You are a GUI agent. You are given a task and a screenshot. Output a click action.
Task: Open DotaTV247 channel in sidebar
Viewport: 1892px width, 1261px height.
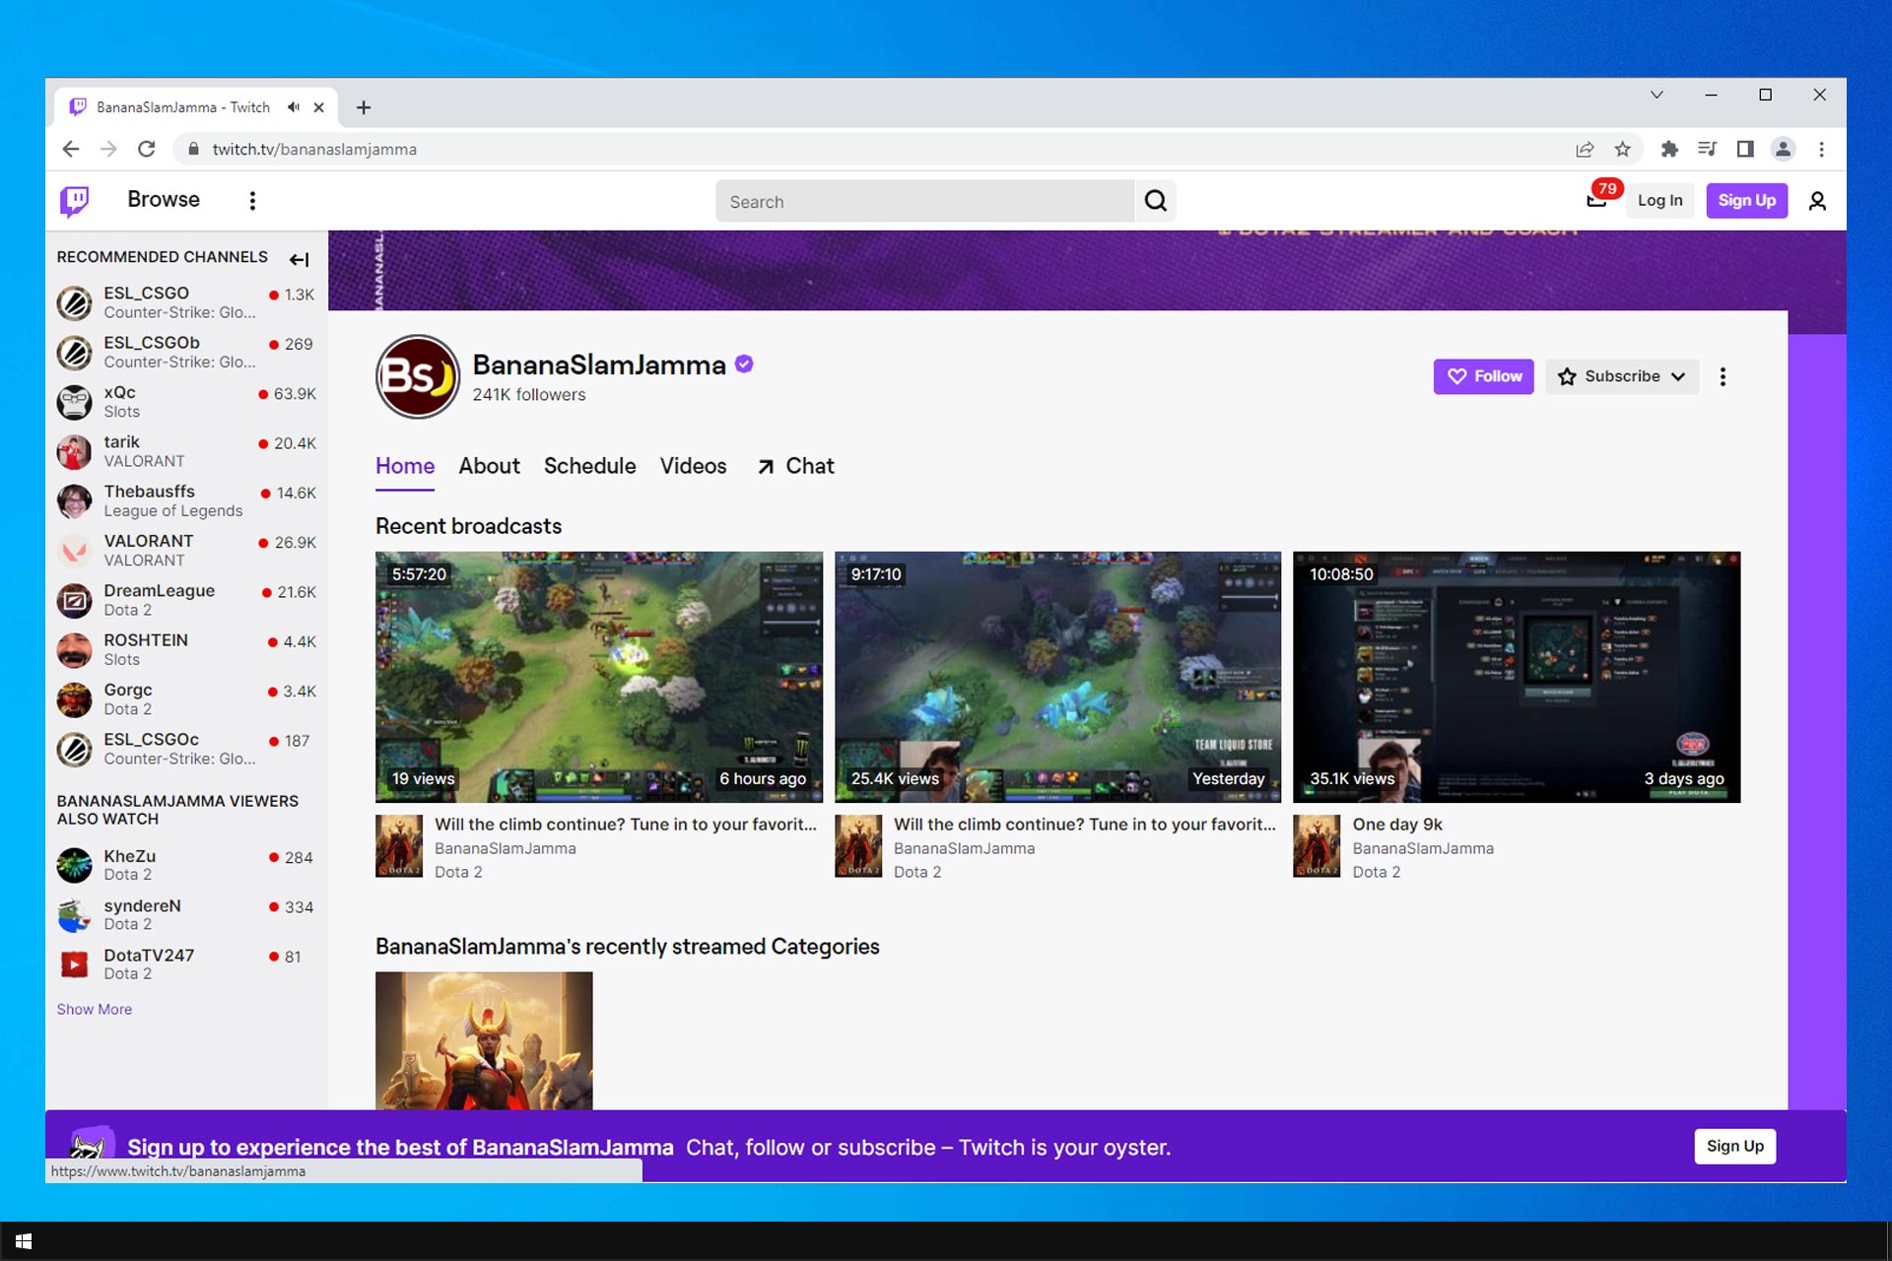(186, 963)
